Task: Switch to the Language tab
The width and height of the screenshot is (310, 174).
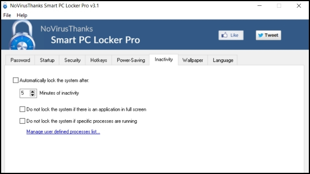Action: (223, 60)
